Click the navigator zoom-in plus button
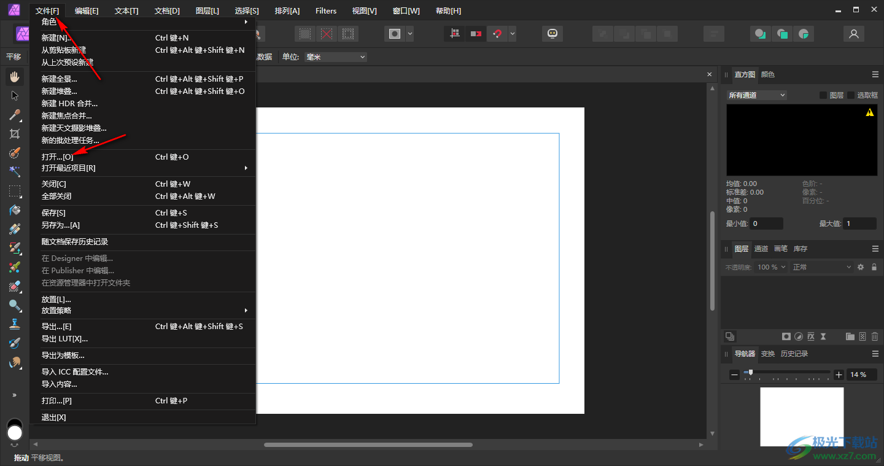Viewport: 884px width, 466px height. pyautogui.click(x=839, y=375)
